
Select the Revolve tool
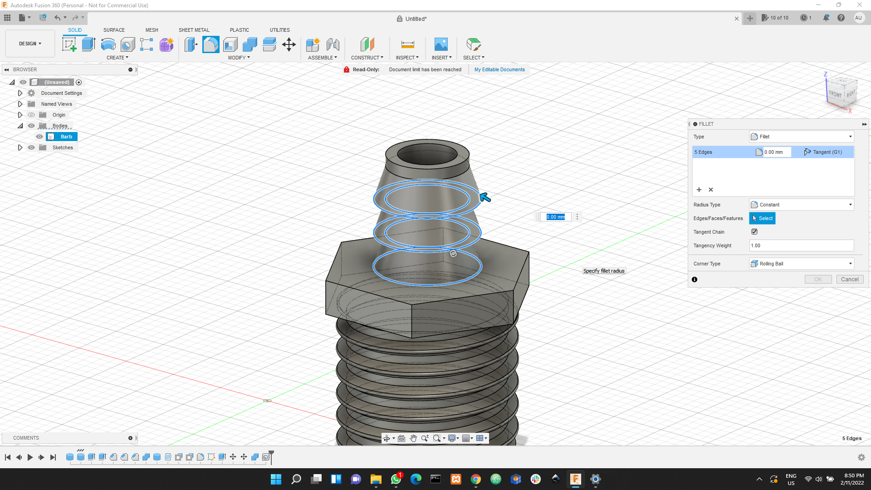tap(108, 44)
